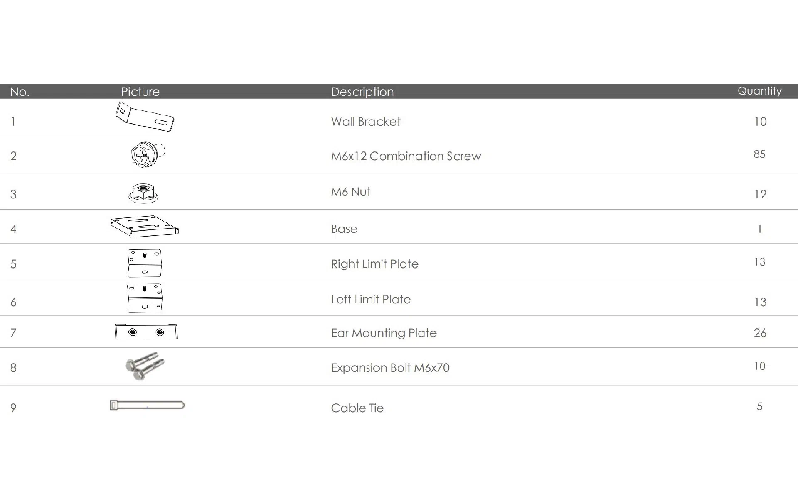Click the No. column header

pyautogui.click(x=20, y=92)
